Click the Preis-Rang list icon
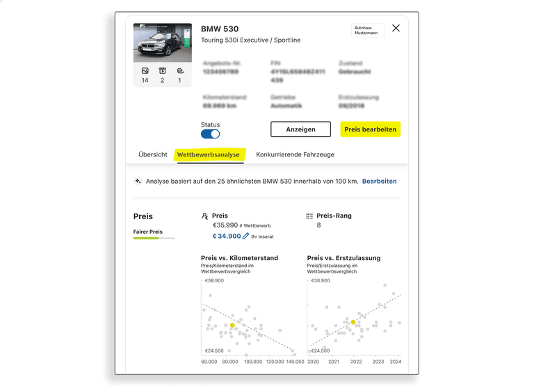 tap(309, 216)
